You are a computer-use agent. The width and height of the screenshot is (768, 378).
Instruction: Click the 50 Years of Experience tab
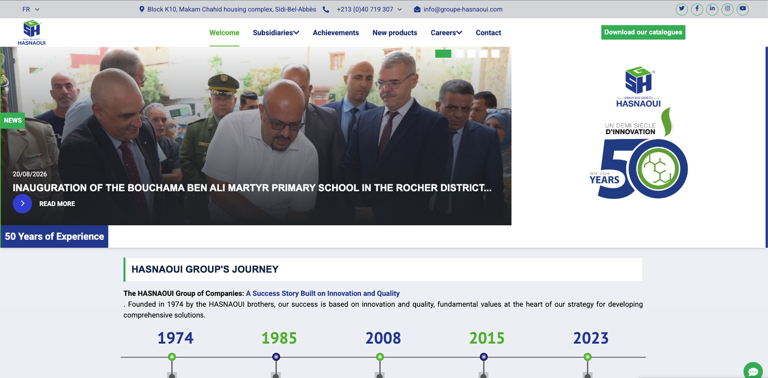54,236
